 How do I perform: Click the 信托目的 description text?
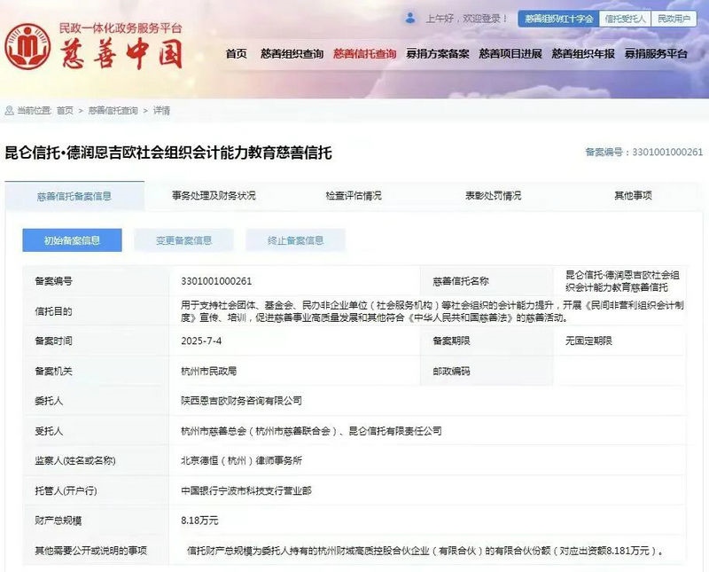432,311
